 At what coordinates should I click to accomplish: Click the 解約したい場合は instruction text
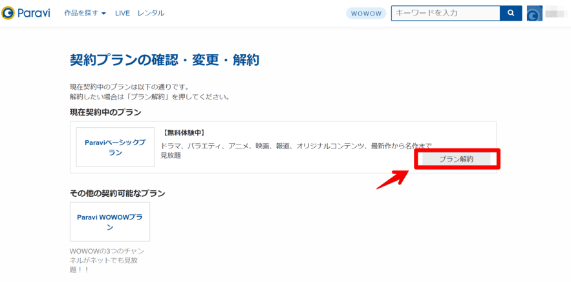(x=149, y=97)
